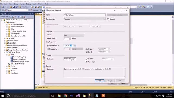Click the Open File folder toolbar icon
The image size is (174, 98).
pyautogui.click(x=11, y=7)
